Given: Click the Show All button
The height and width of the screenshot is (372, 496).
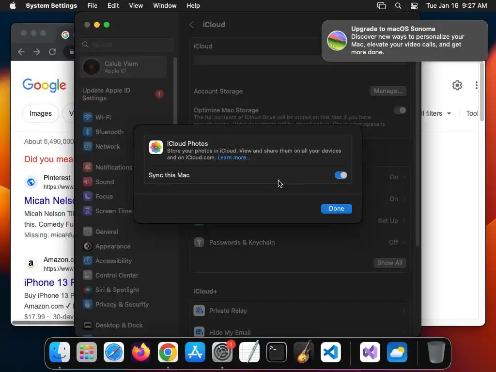Looking at the screenshot, I should pos(390,263).
